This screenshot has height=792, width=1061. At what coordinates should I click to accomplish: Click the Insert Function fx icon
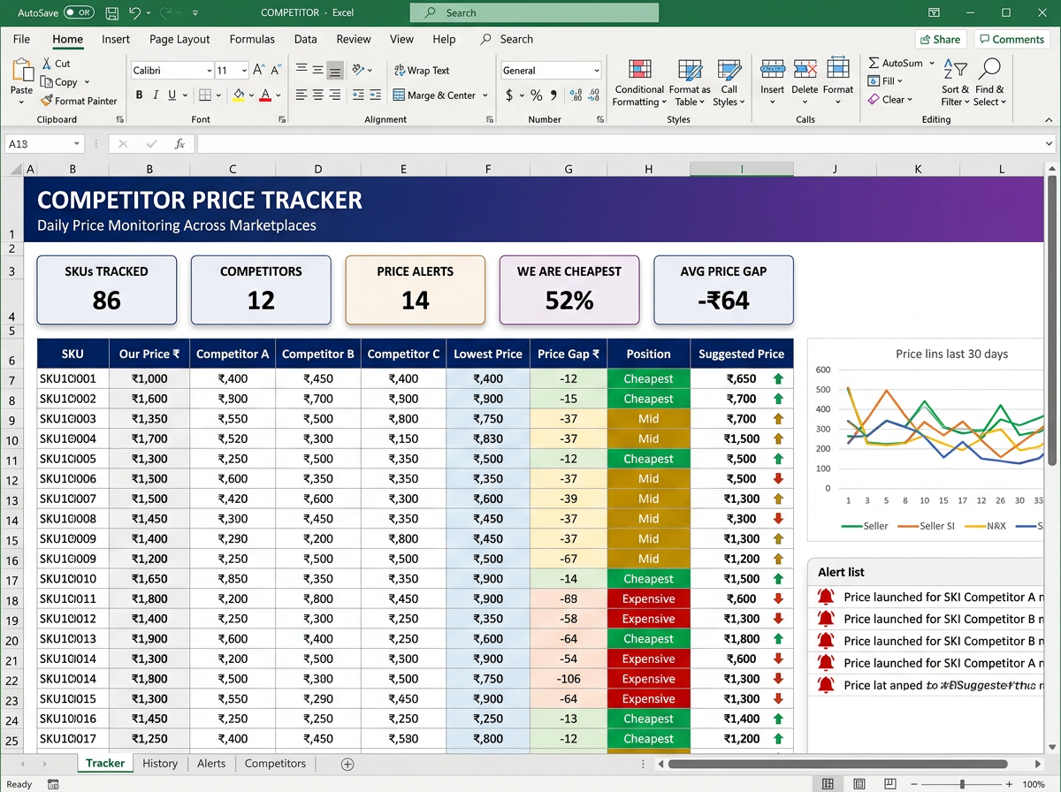pos(179,144)
